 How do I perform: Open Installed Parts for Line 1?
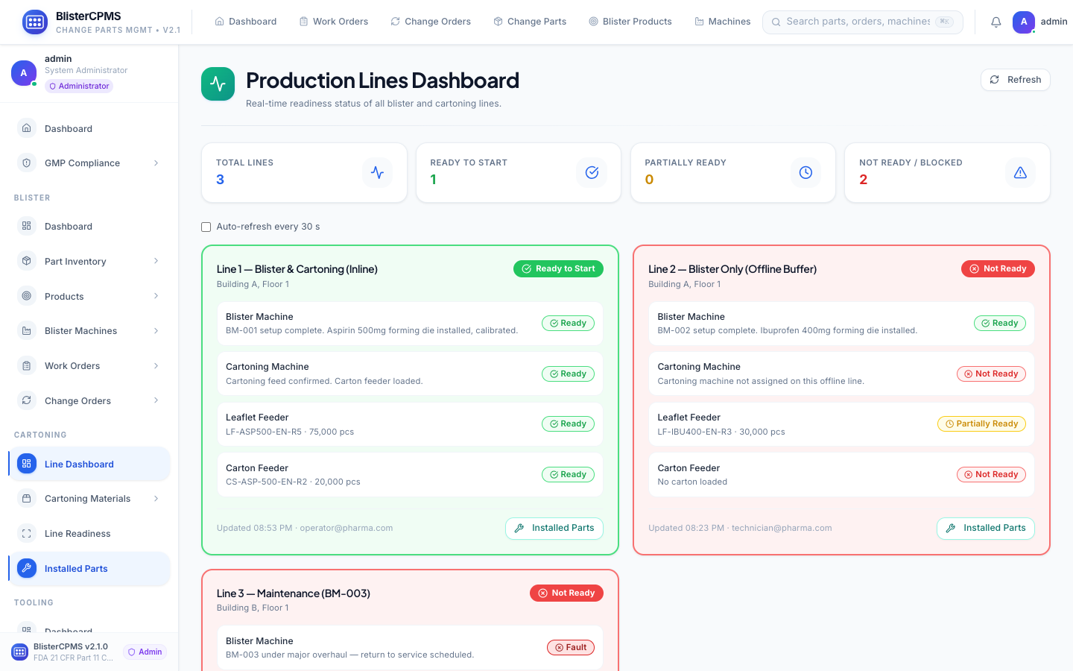coord(554,528)
